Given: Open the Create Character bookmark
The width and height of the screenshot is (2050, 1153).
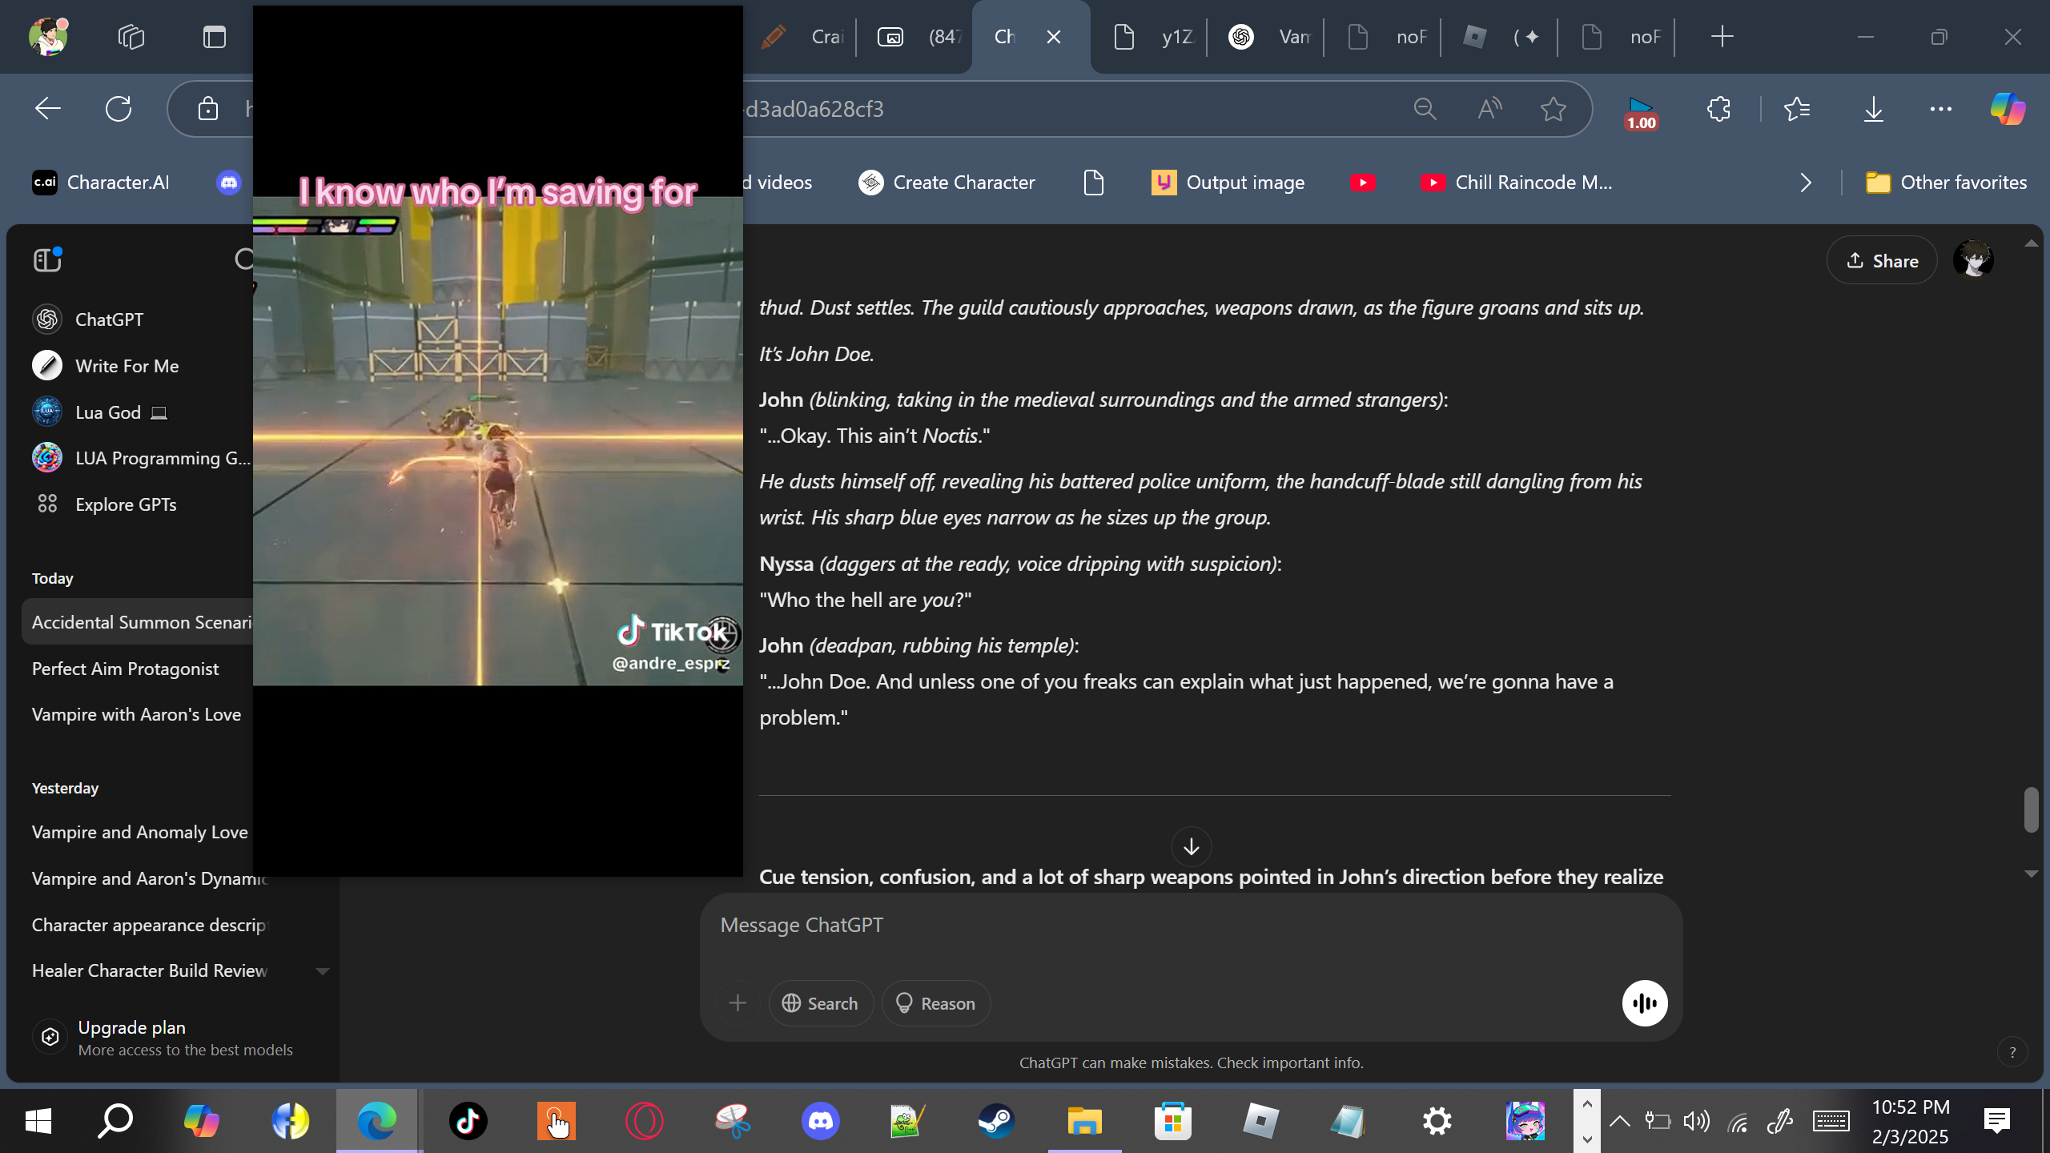Looking at the screenshot, I should pyautogui.click(x=947, y=183).
